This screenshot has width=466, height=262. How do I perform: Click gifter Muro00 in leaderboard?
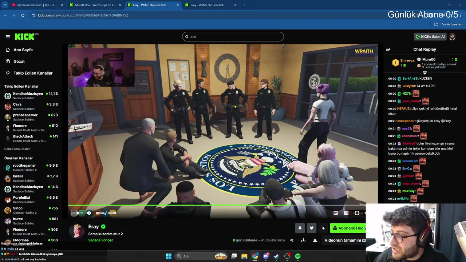coord(429,59)
